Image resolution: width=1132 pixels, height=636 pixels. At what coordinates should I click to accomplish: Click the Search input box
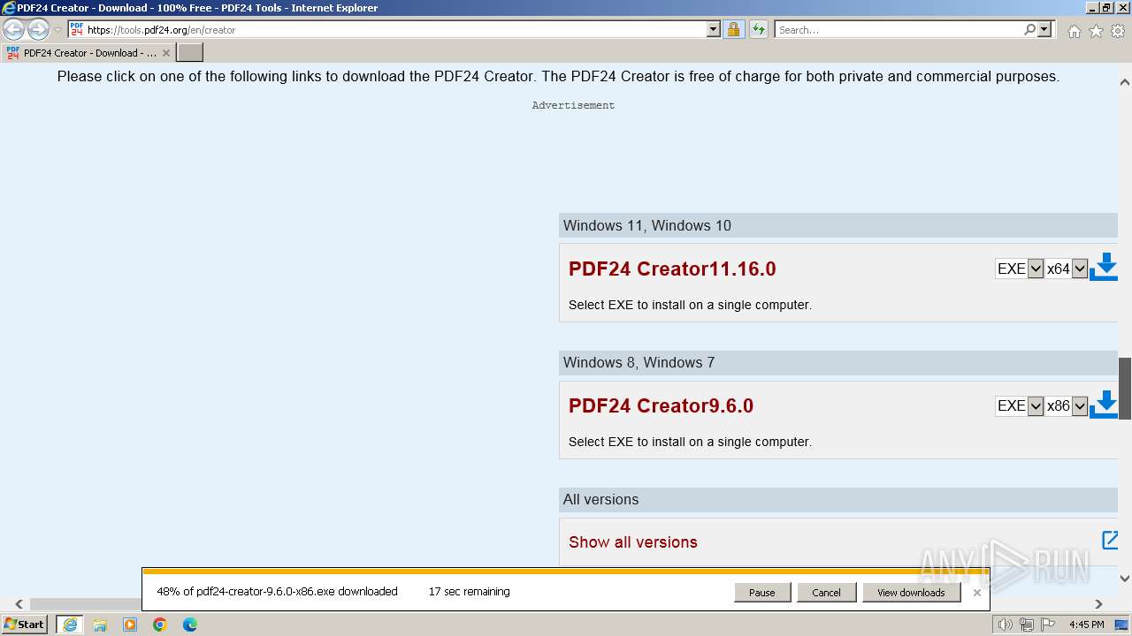pyautogui.click(x=898, y=29)
